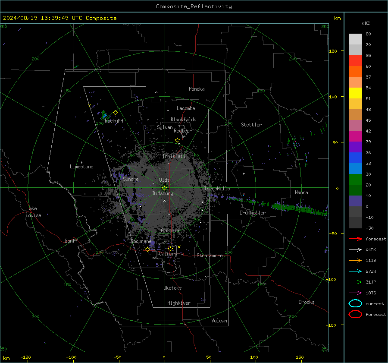Click the white asterisk above Limestone
The image size is (388, 363).
pos(81,163)
